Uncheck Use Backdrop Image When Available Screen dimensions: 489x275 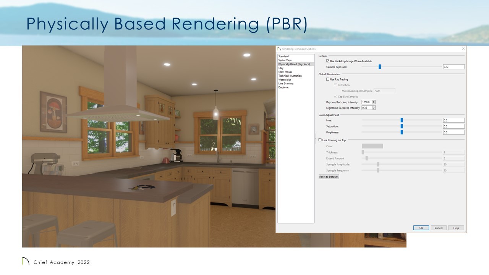(328, 61)
